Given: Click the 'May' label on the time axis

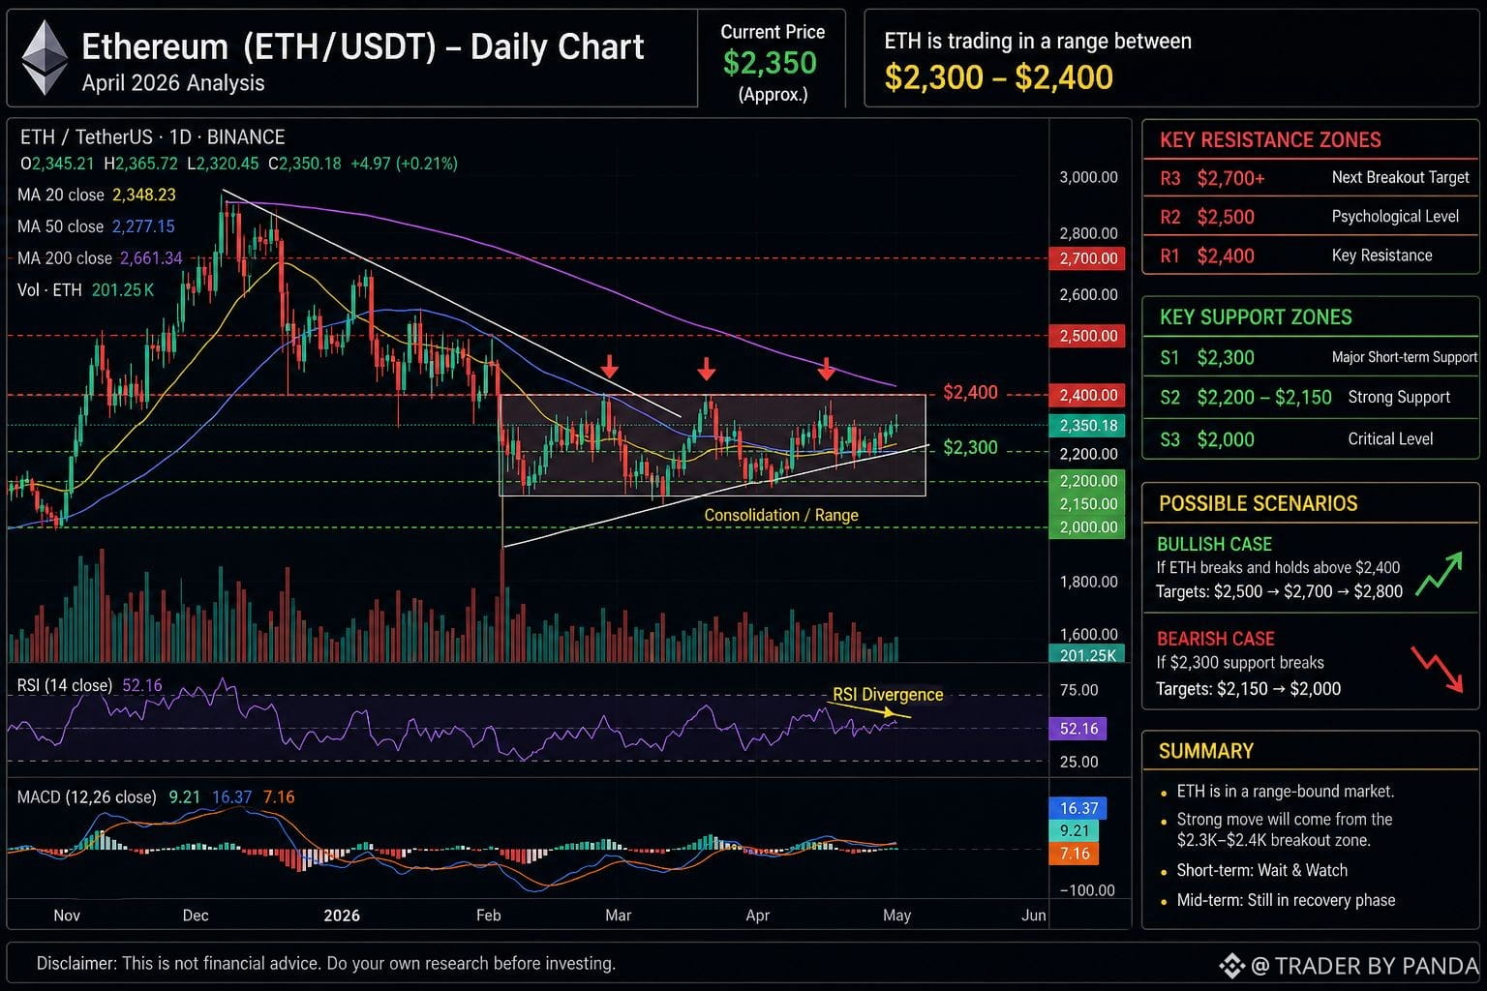Looking at the screenshot, I should (x=897, y=916).
